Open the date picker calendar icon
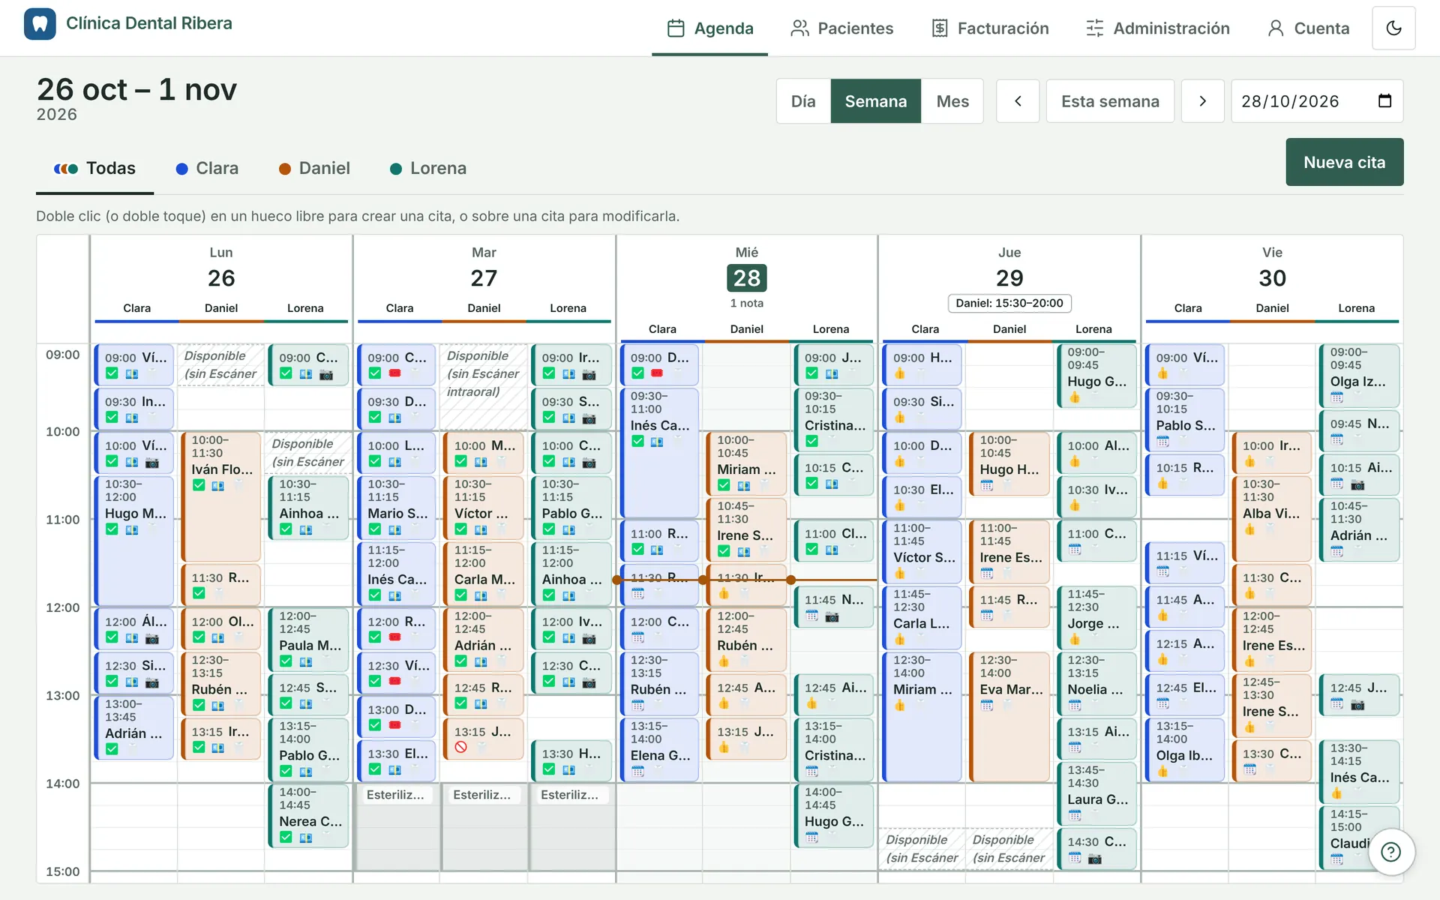Viewport: 1440px width, 900px height. pos(1384,101)
